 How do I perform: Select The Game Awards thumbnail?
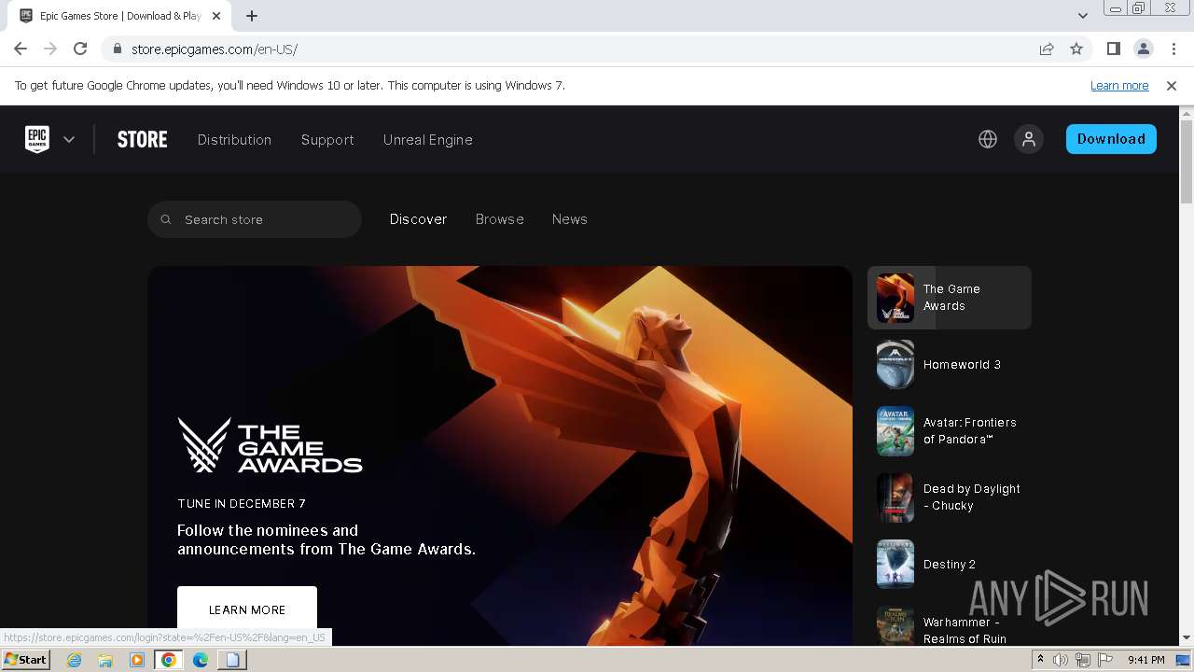pos(895,298)
